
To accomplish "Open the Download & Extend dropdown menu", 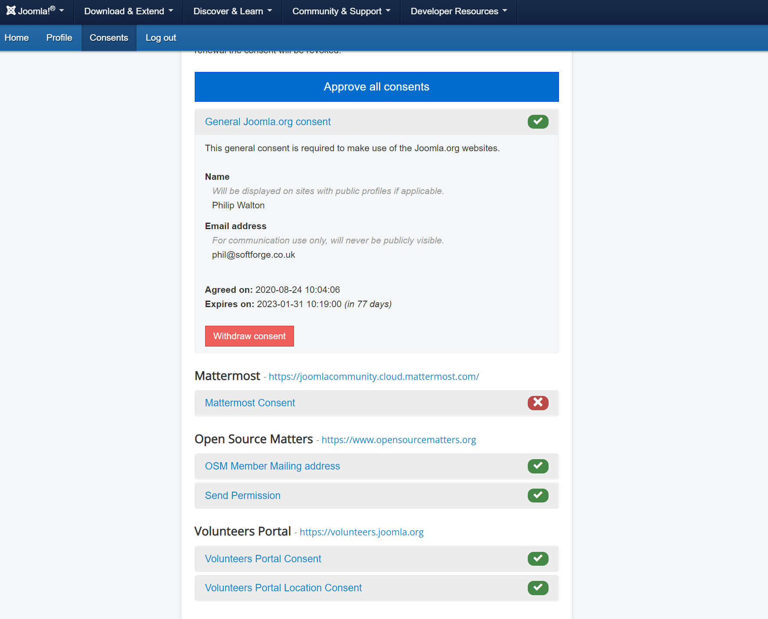I will [128, 11].
